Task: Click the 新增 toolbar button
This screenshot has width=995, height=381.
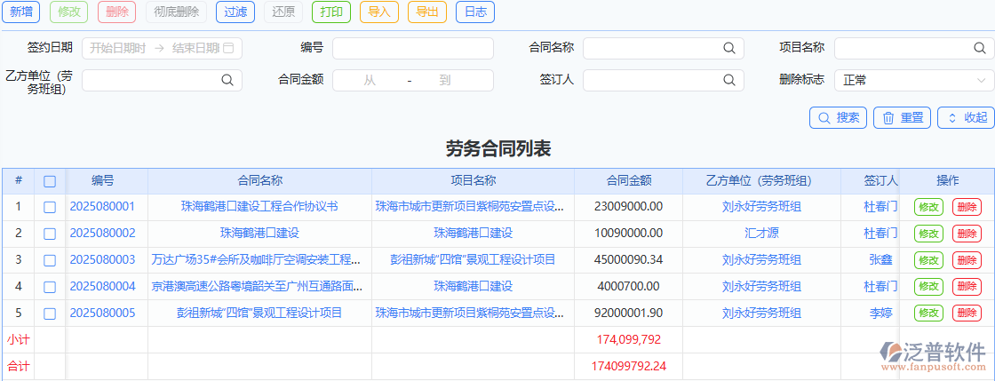Action: [x=21, y=12]
